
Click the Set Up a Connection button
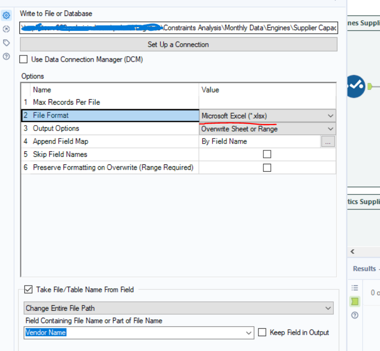178,45
